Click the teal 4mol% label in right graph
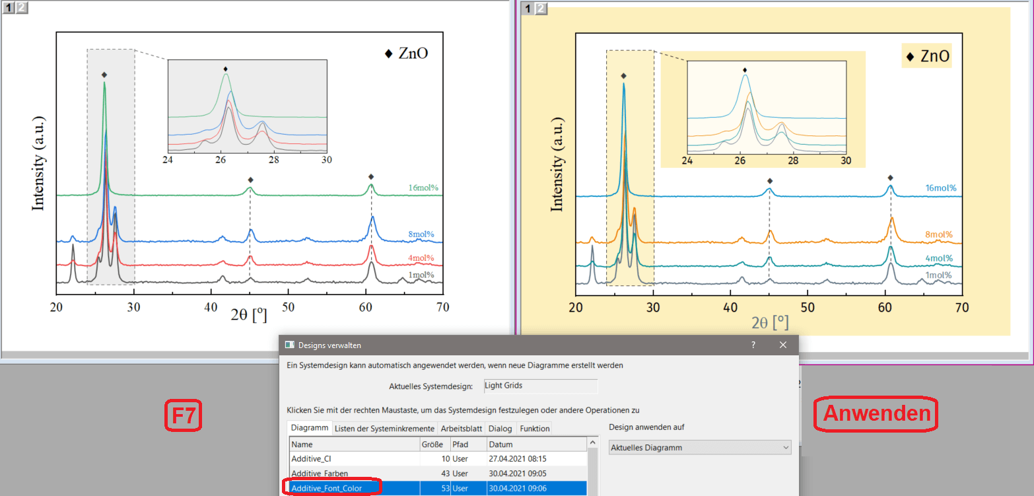 [939, 258]
